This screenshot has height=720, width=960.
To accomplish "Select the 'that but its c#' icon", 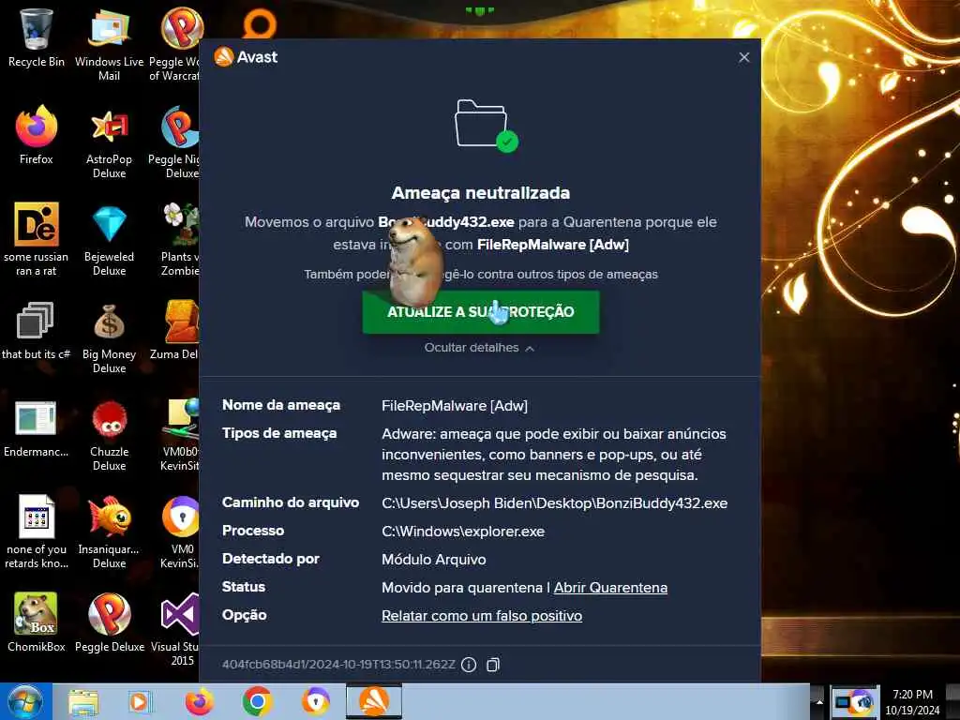I will click(36, 331).
